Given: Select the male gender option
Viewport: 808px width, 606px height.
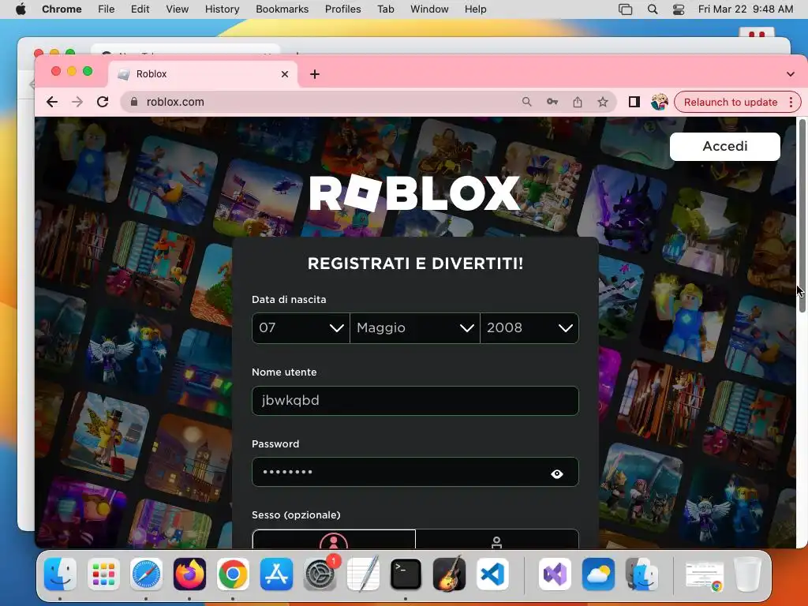Looking at the screenshot, I should 497,539.
